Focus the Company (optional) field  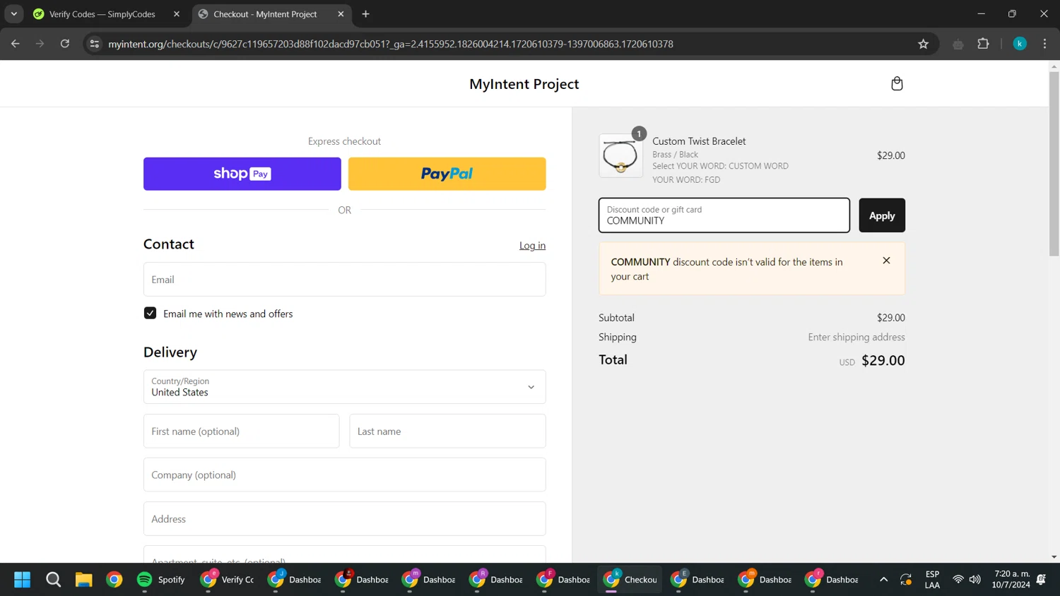[345, 475]
